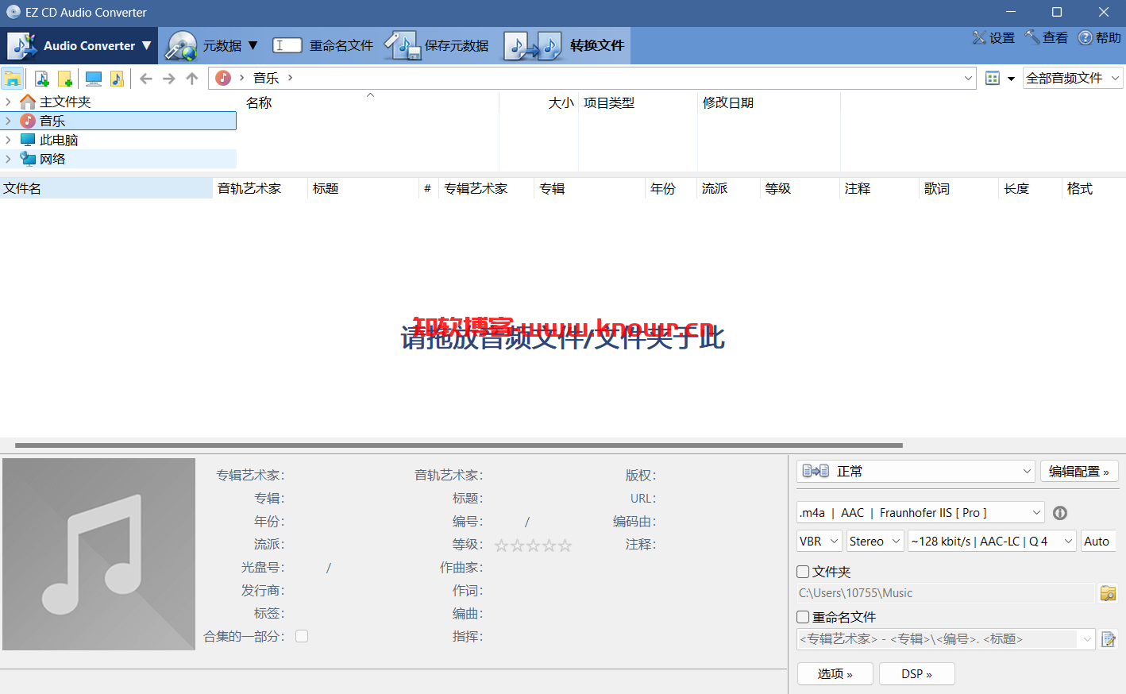The height and width of the screenshot is (694, 1126).
Task: Click the music icon in the address bar
Action: (223, 78)
